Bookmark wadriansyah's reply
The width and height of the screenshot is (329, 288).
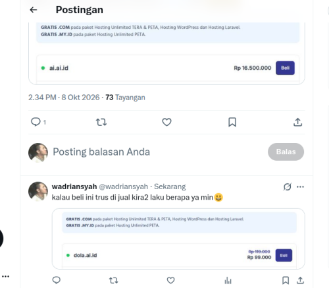286,280
